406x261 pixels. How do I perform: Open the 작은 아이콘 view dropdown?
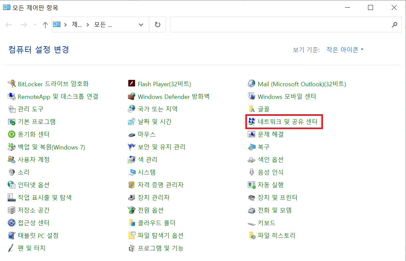tap(345, 50)
